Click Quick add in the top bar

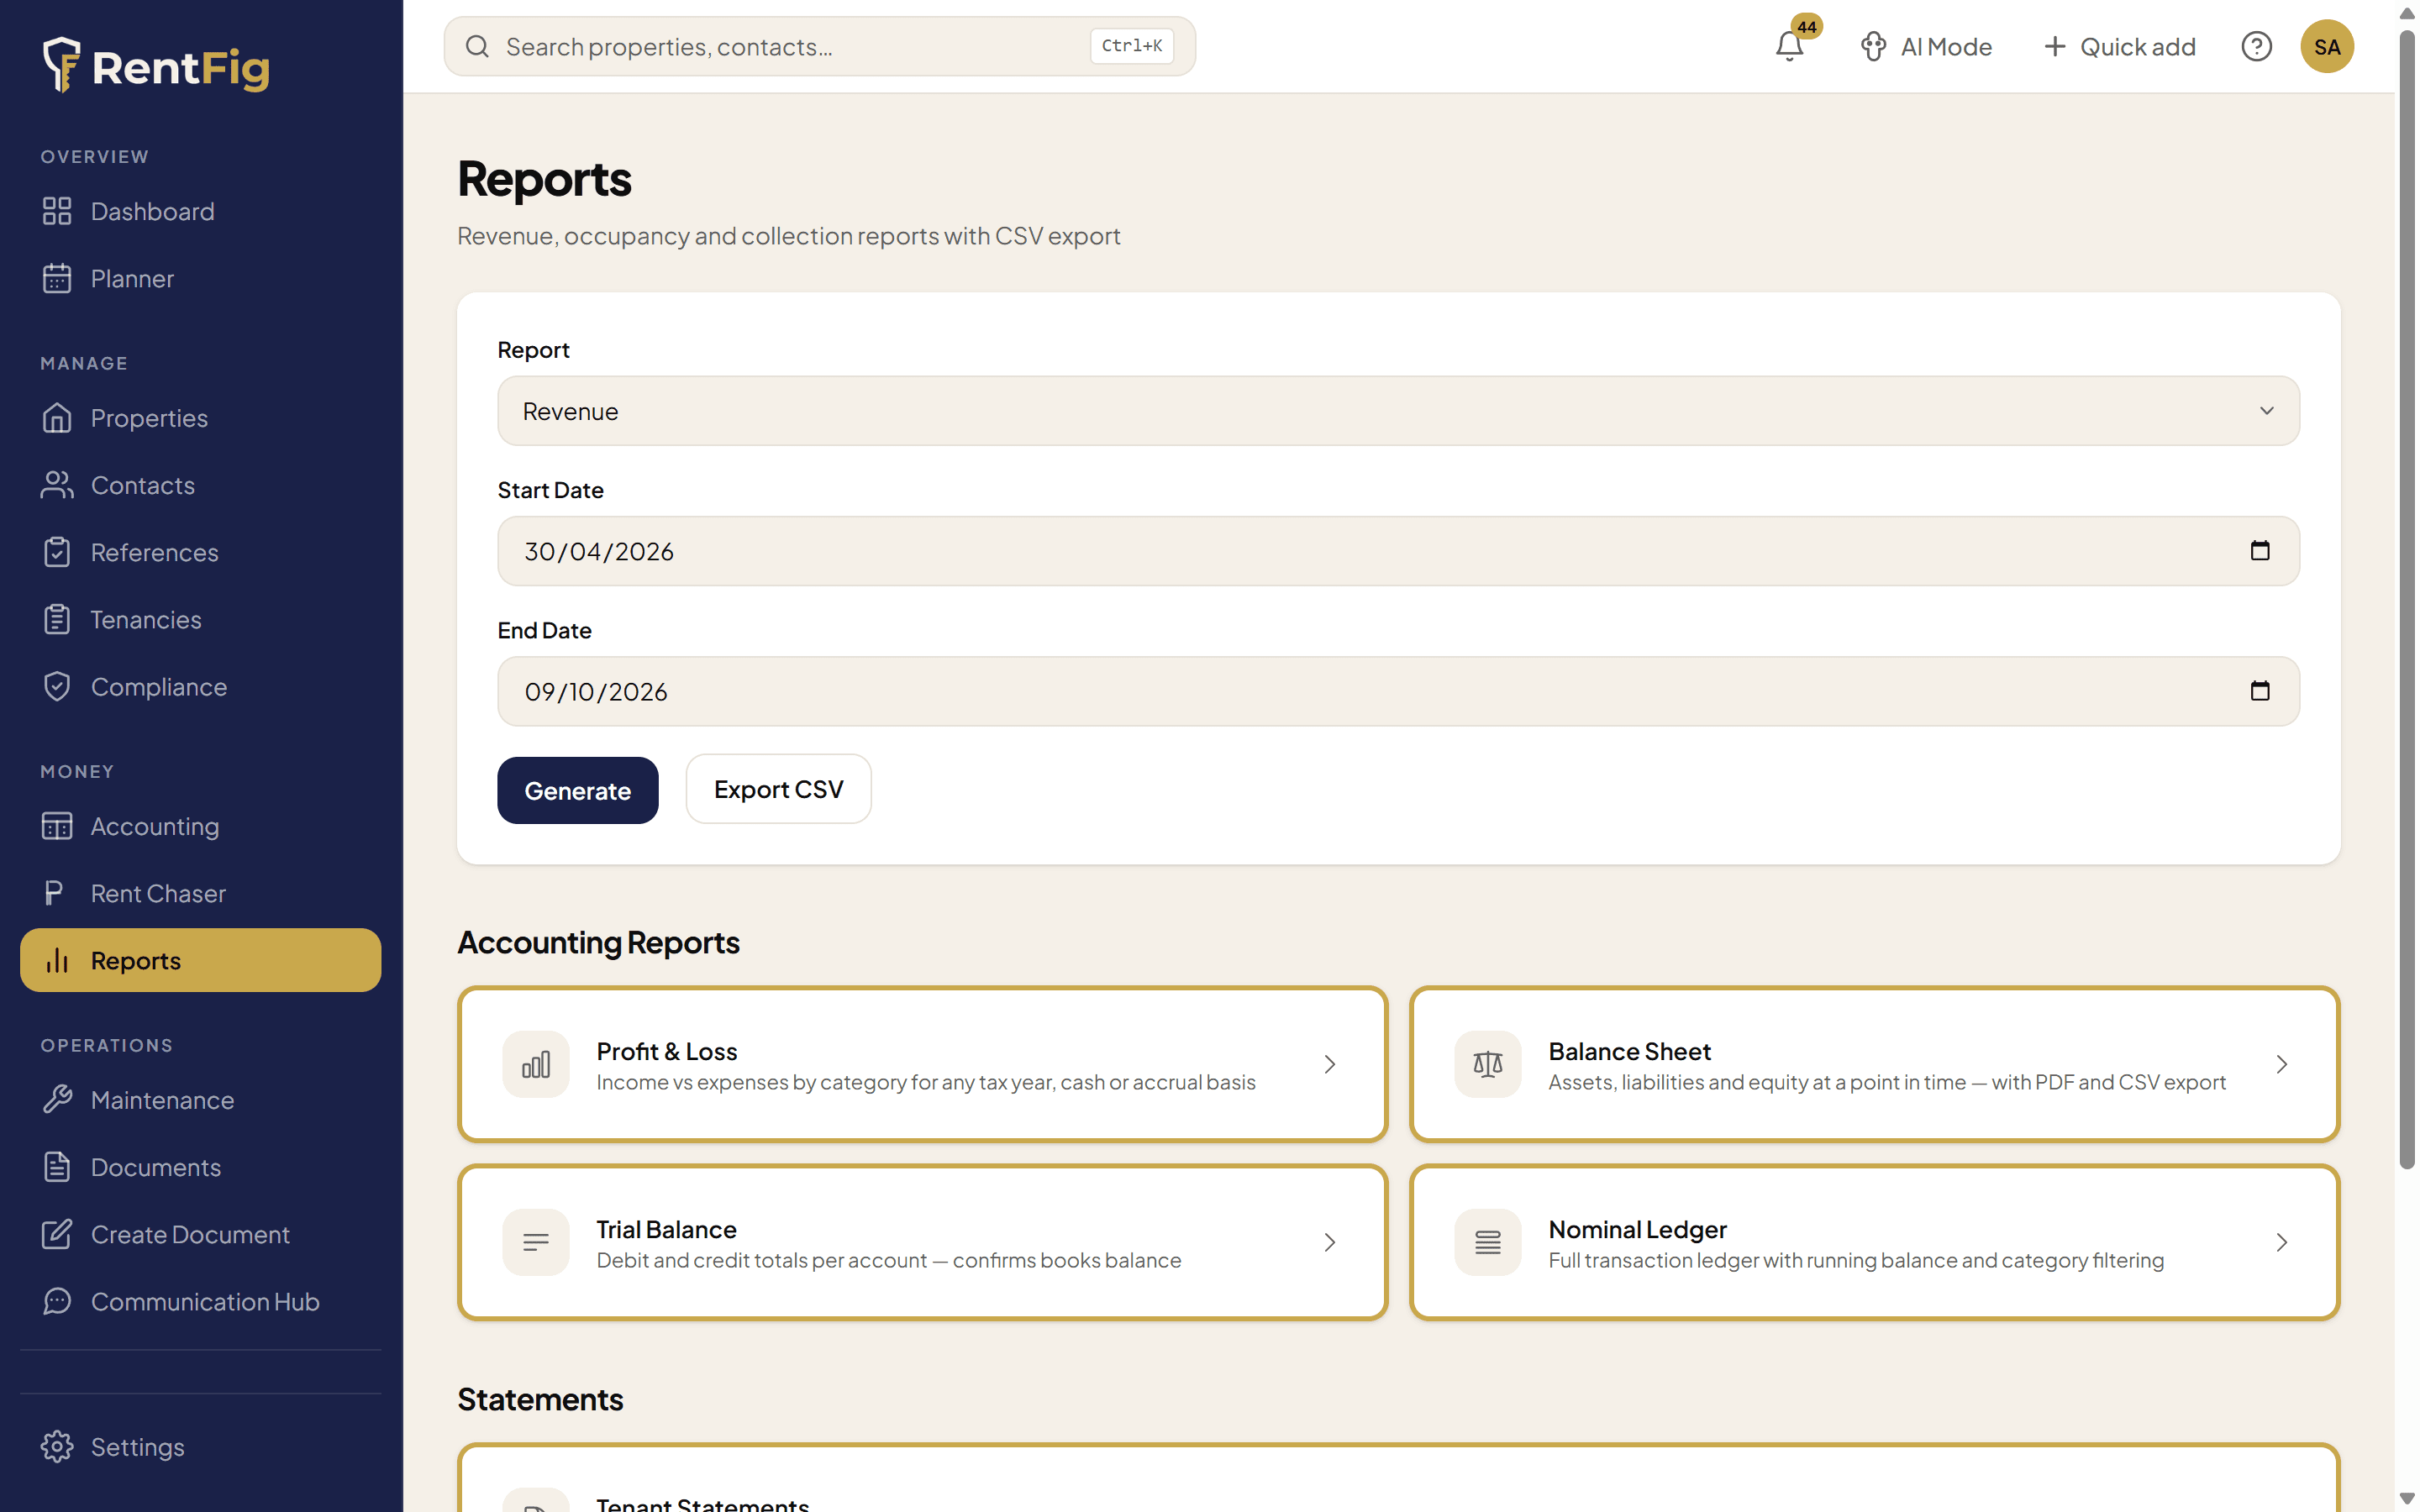pyautogui.click(x=2119, y=46)
